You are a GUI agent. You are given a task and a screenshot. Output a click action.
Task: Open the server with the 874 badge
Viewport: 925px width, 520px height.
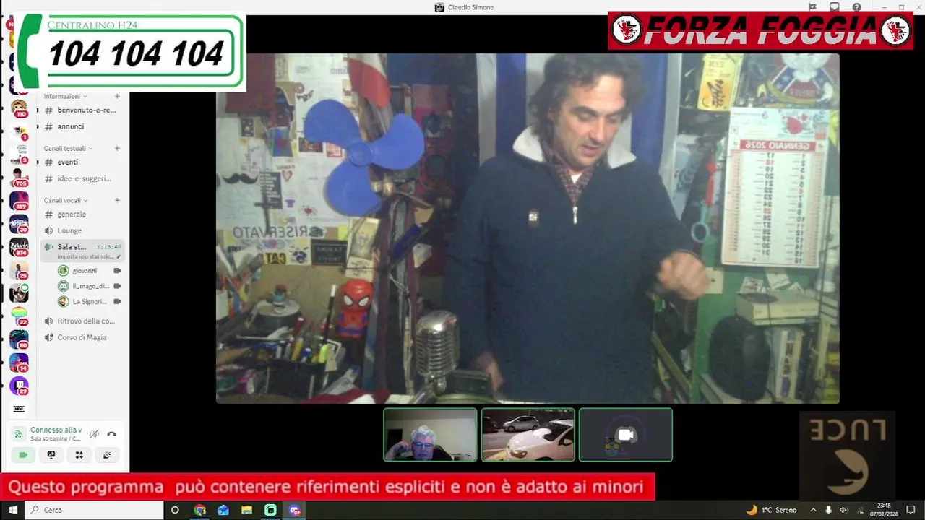[19, 247]
